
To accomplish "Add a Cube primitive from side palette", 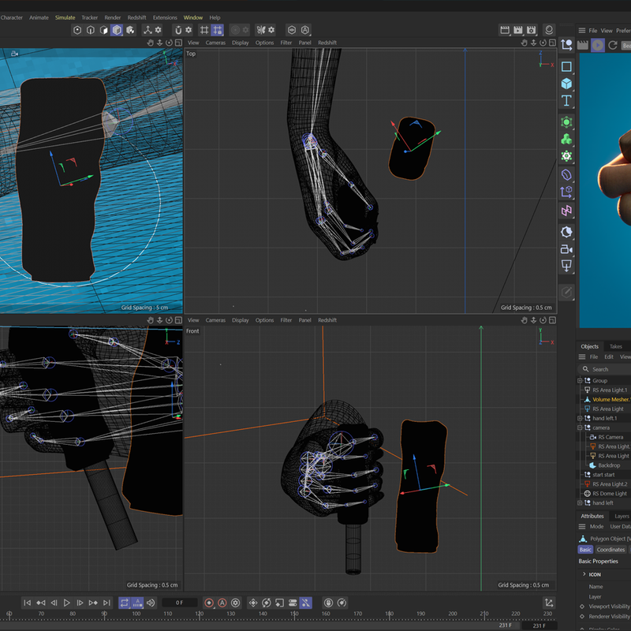I will click(566, 84).
